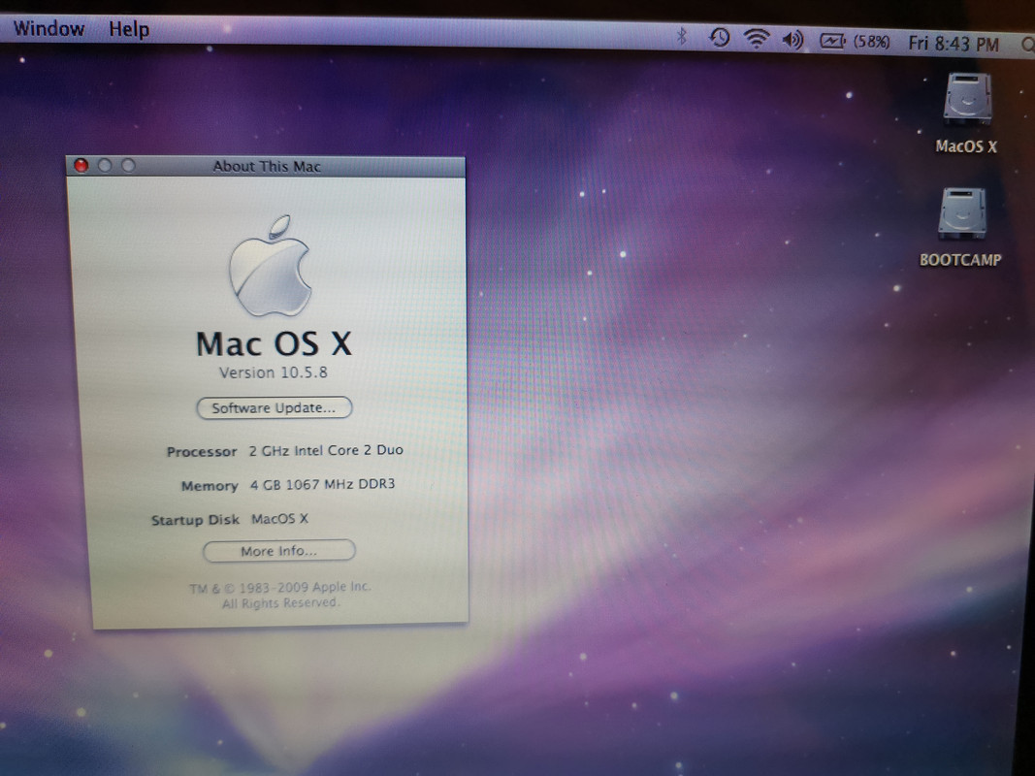Screen dimensions: 1035x776
Task: Click the 58% battery percentage text
Action: [871, 43]
